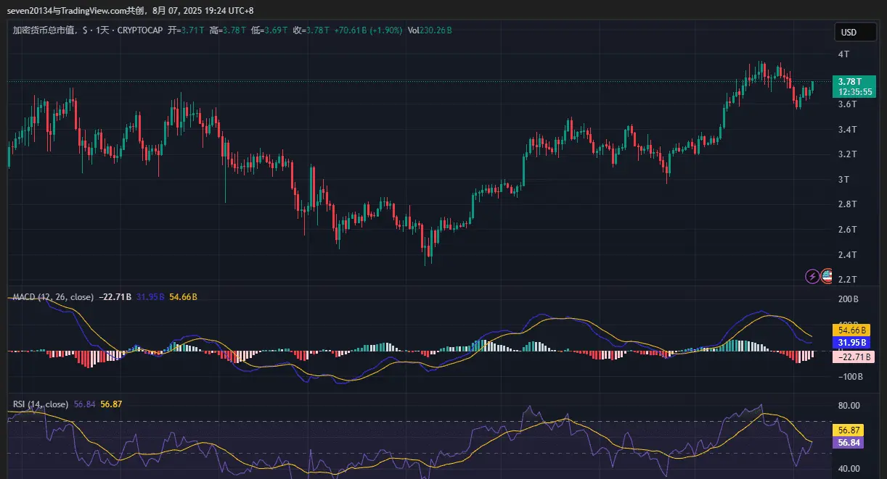Click the Vol 230.26B volume reading
Image resolution: width=887 pixels, height=479 pixels.
430,30
